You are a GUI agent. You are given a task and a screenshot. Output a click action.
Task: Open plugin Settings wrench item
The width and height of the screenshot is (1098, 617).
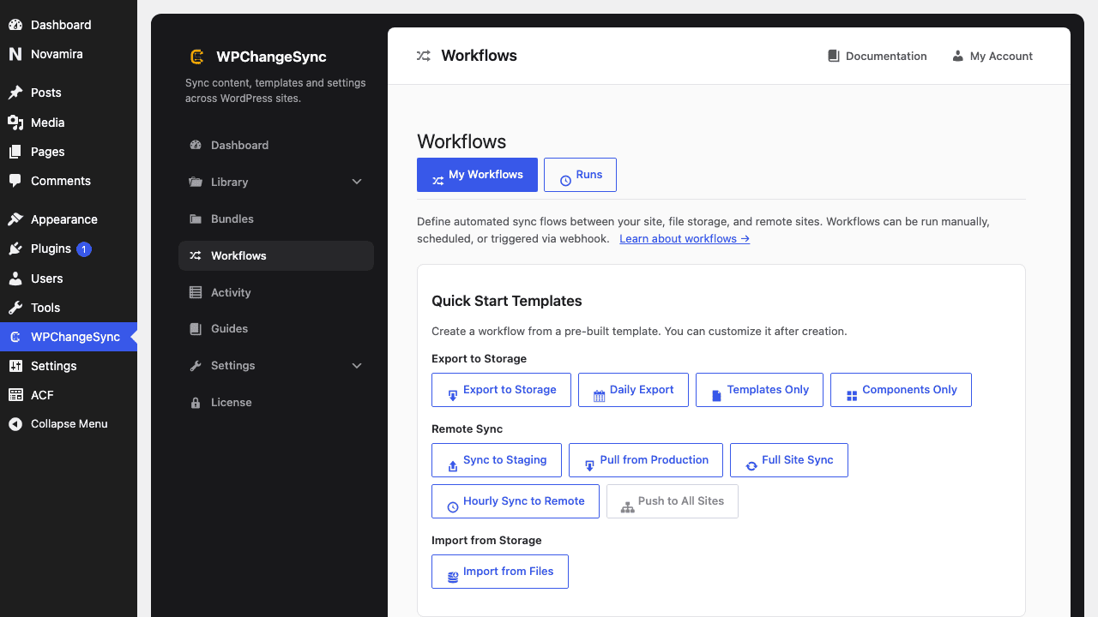point(276,365)
